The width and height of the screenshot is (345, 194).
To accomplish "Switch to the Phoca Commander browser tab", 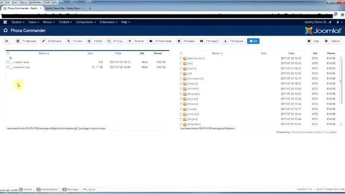I will (22, 9).
